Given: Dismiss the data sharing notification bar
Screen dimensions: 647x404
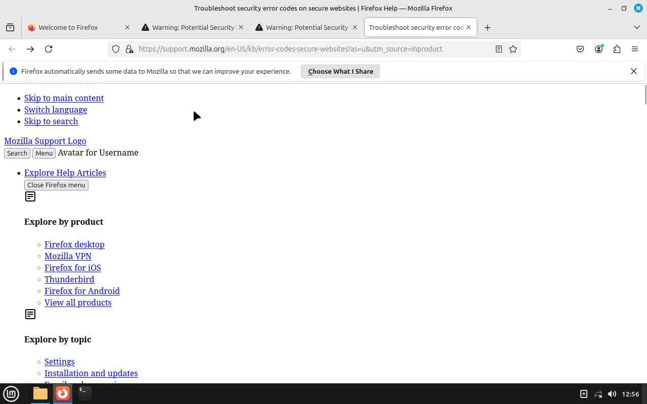Looking at the screenshot, I should pos(634,71).
